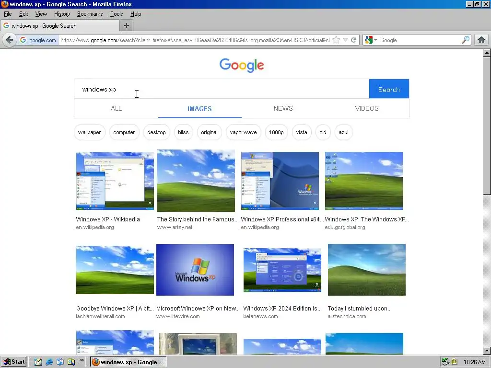Filter images by the 1080p chip
Screen dimensions: 491x368
[276, 132]
